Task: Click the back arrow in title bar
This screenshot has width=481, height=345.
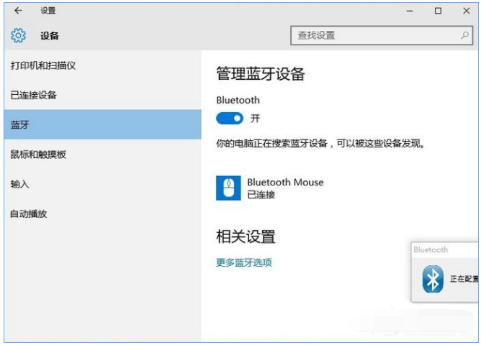Action: coord(18,11)
